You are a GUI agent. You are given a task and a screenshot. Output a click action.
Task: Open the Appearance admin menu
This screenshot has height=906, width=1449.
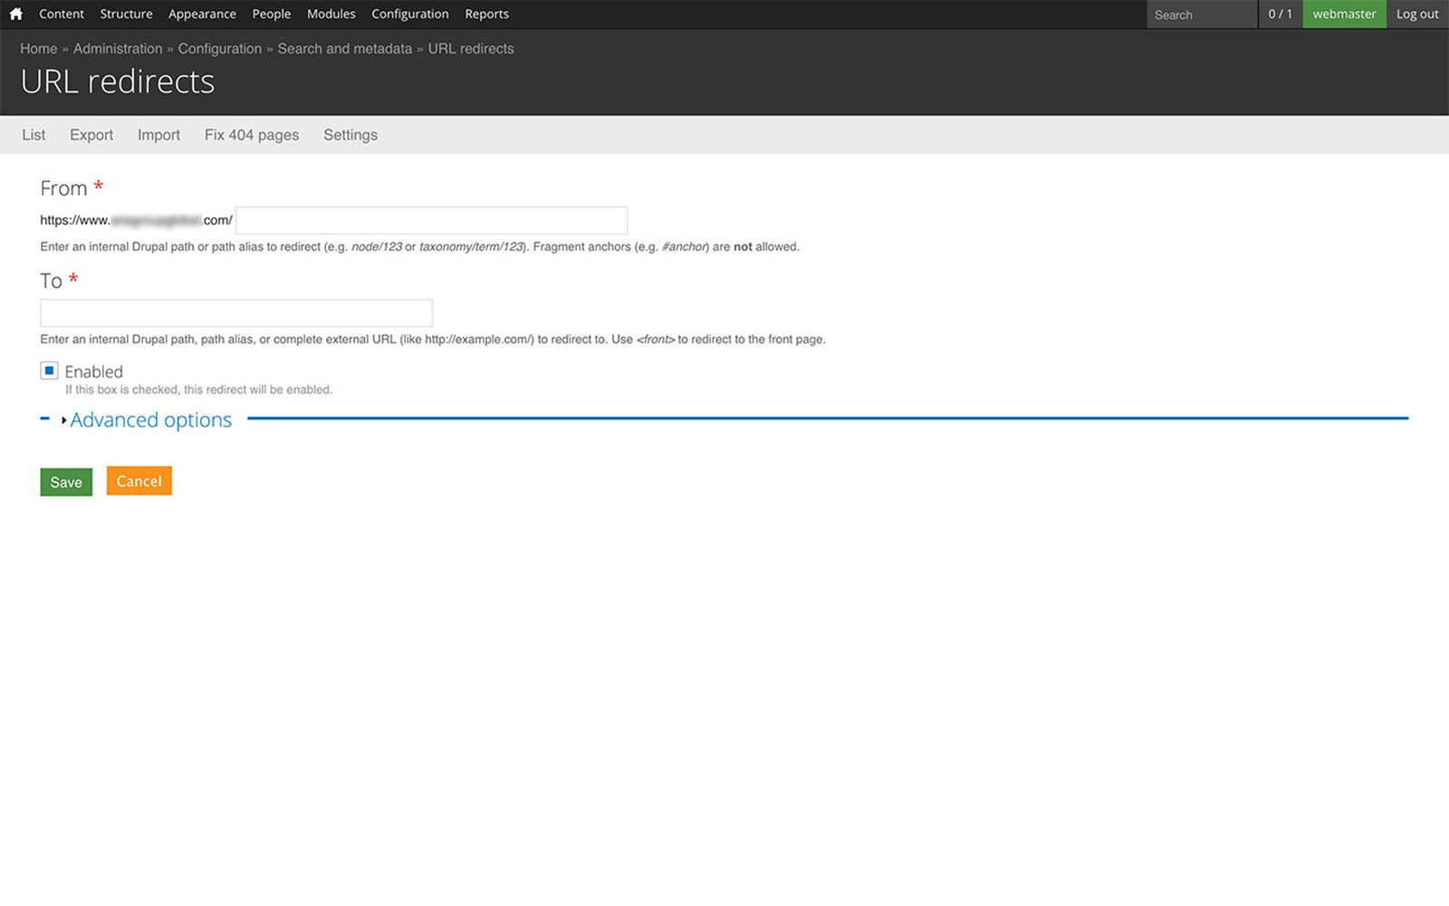tap(202, 14)
